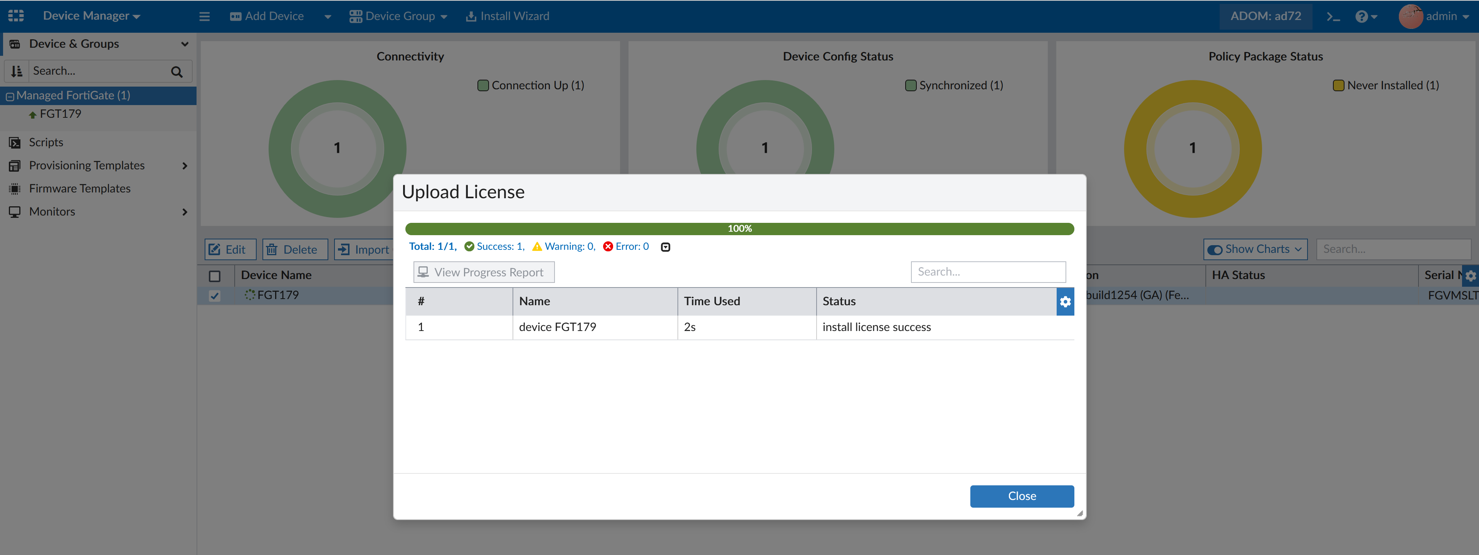Check the Device Name header checkbox
The width and height of the screenshot is (1479, 555).
coord(215,276)
